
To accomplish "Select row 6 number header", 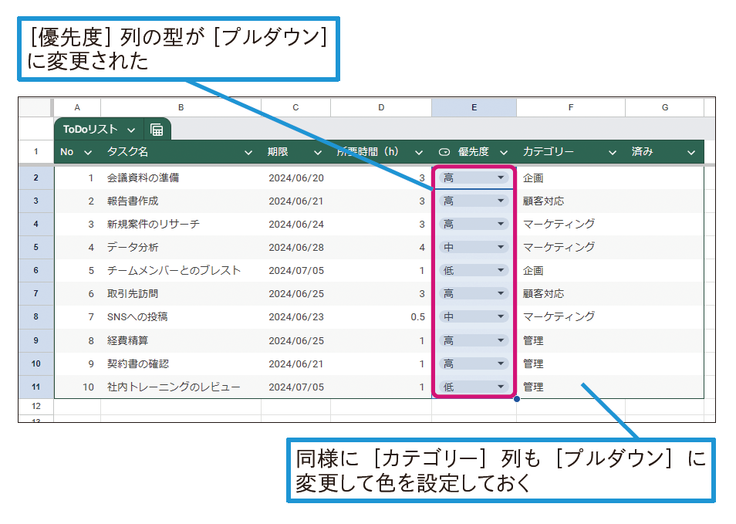I will [35, 270].
